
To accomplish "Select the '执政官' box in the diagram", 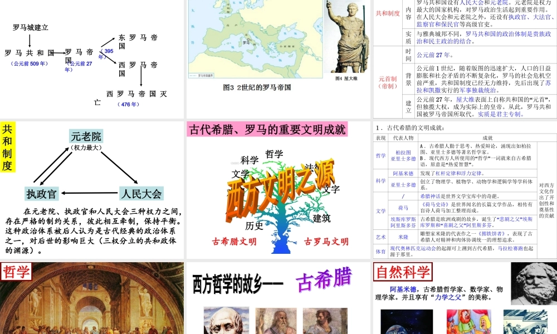I will point(42,194).
